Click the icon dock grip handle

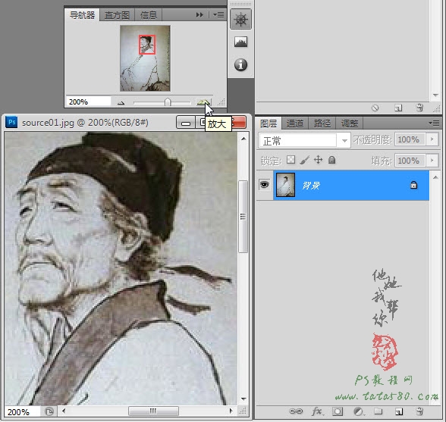point(240,4)
